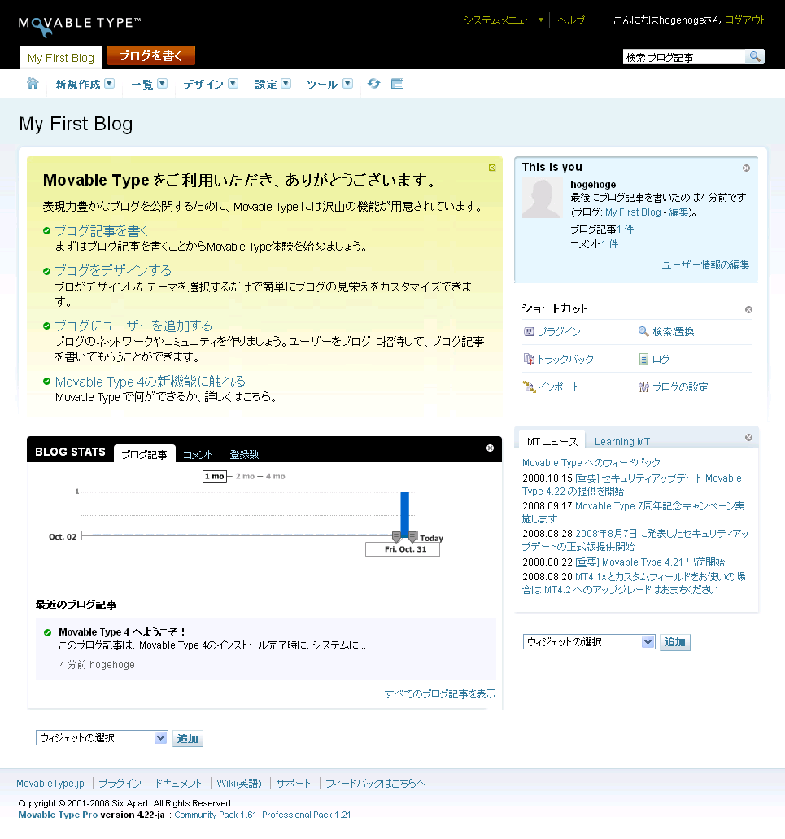
Task: Close the yellow welcome message box
Action: click(492, 168)
